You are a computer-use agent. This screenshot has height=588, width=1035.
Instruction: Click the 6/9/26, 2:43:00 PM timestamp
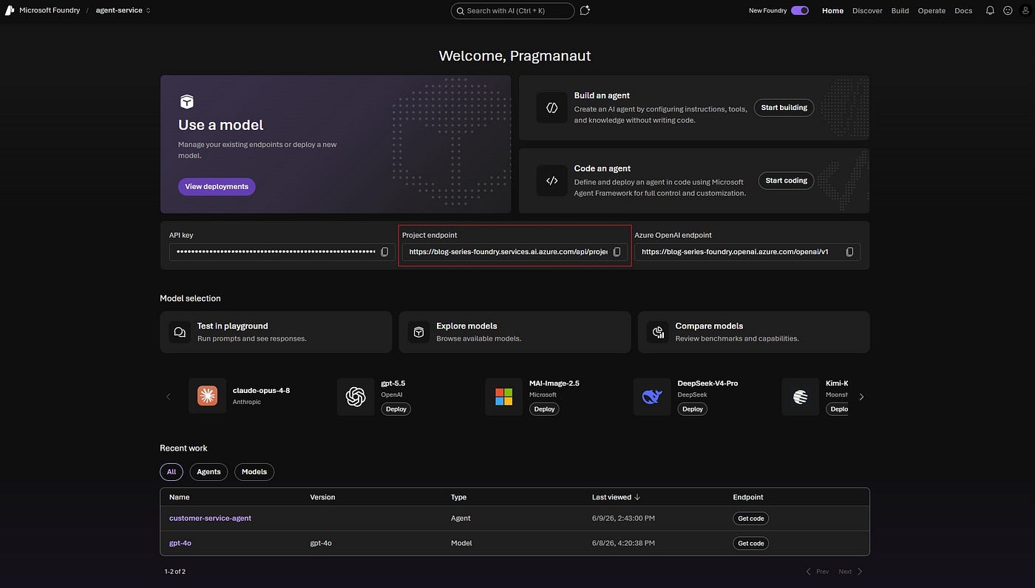click(623, 519)
